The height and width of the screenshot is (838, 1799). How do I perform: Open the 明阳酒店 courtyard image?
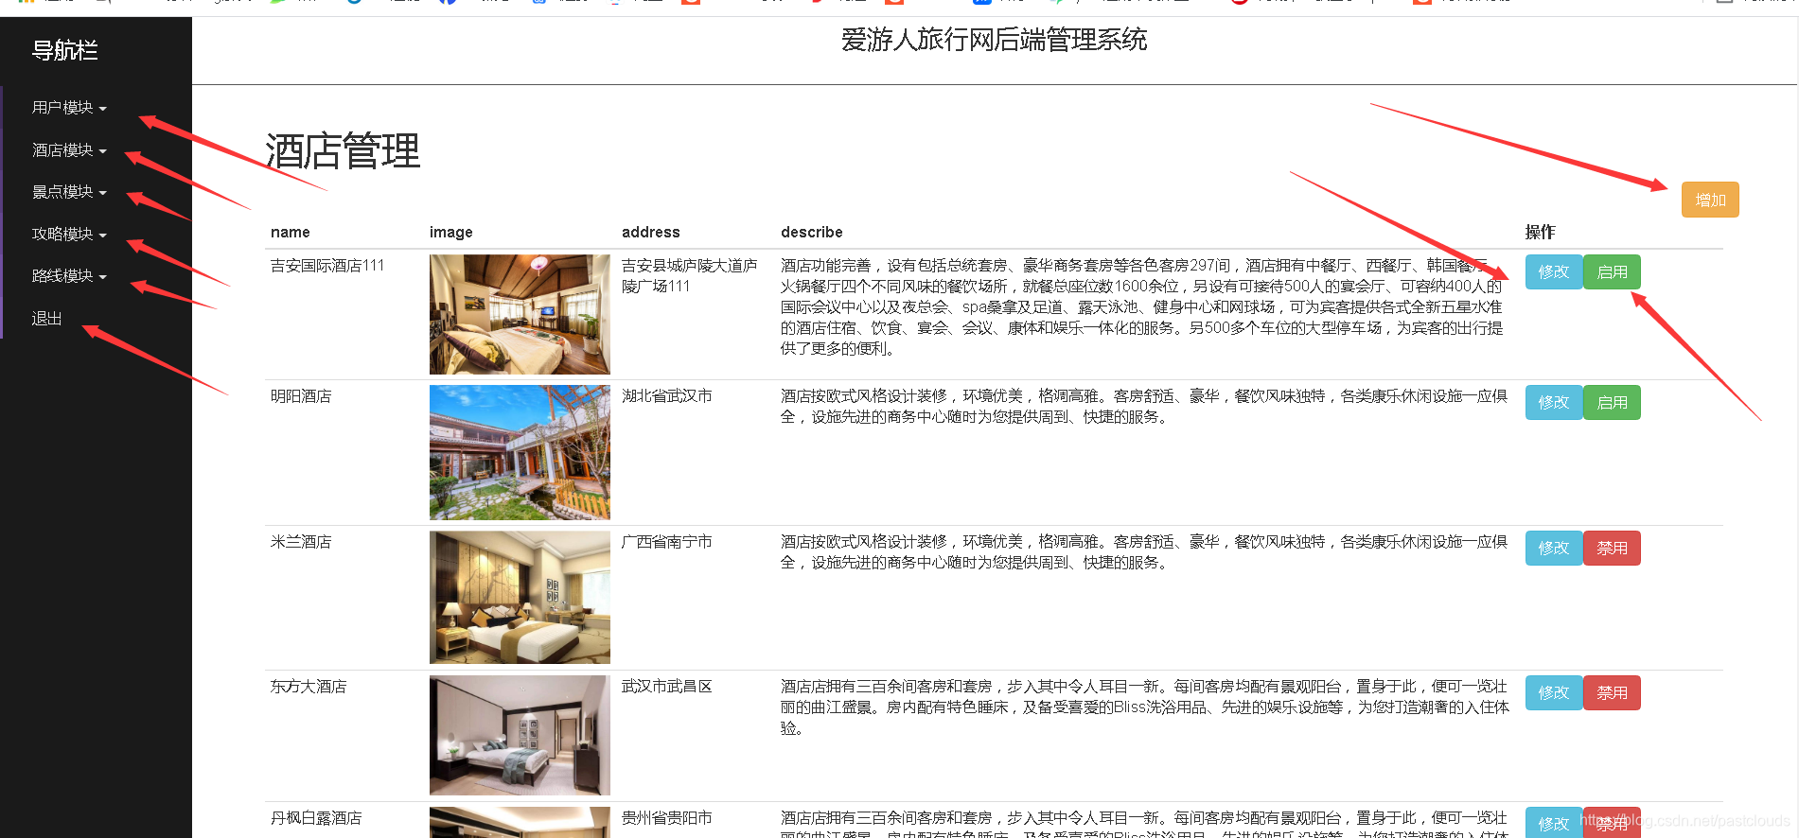coord(520,452)
